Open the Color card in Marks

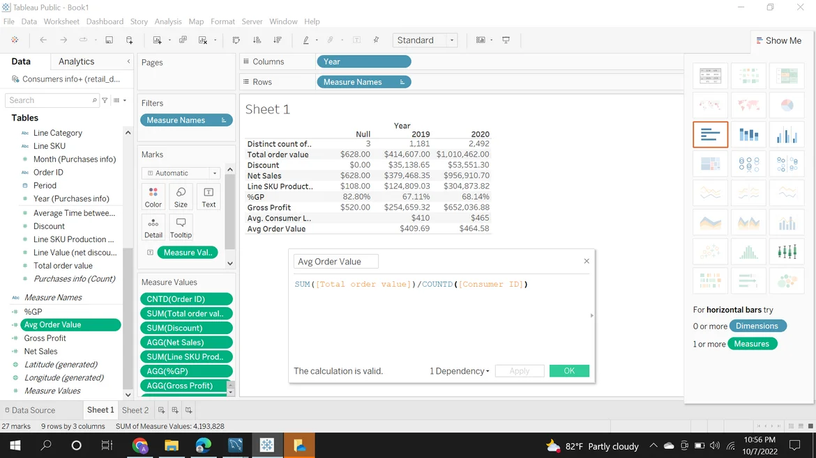(x=153, y=197)
